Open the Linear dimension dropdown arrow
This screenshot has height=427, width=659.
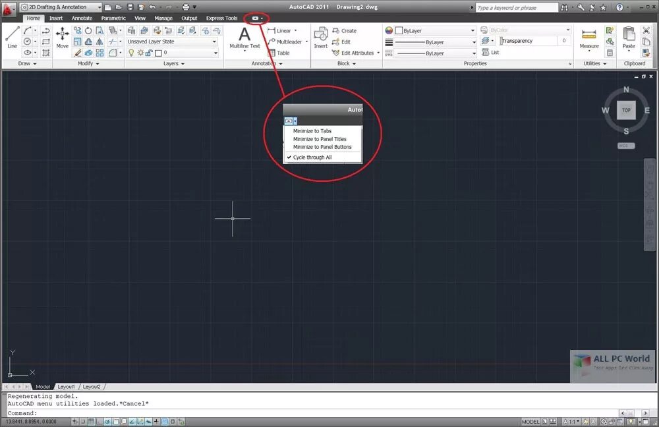[295, 31]
